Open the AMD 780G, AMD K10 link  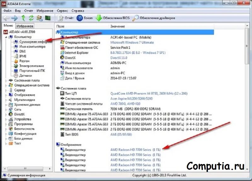[x=125, y=104]
